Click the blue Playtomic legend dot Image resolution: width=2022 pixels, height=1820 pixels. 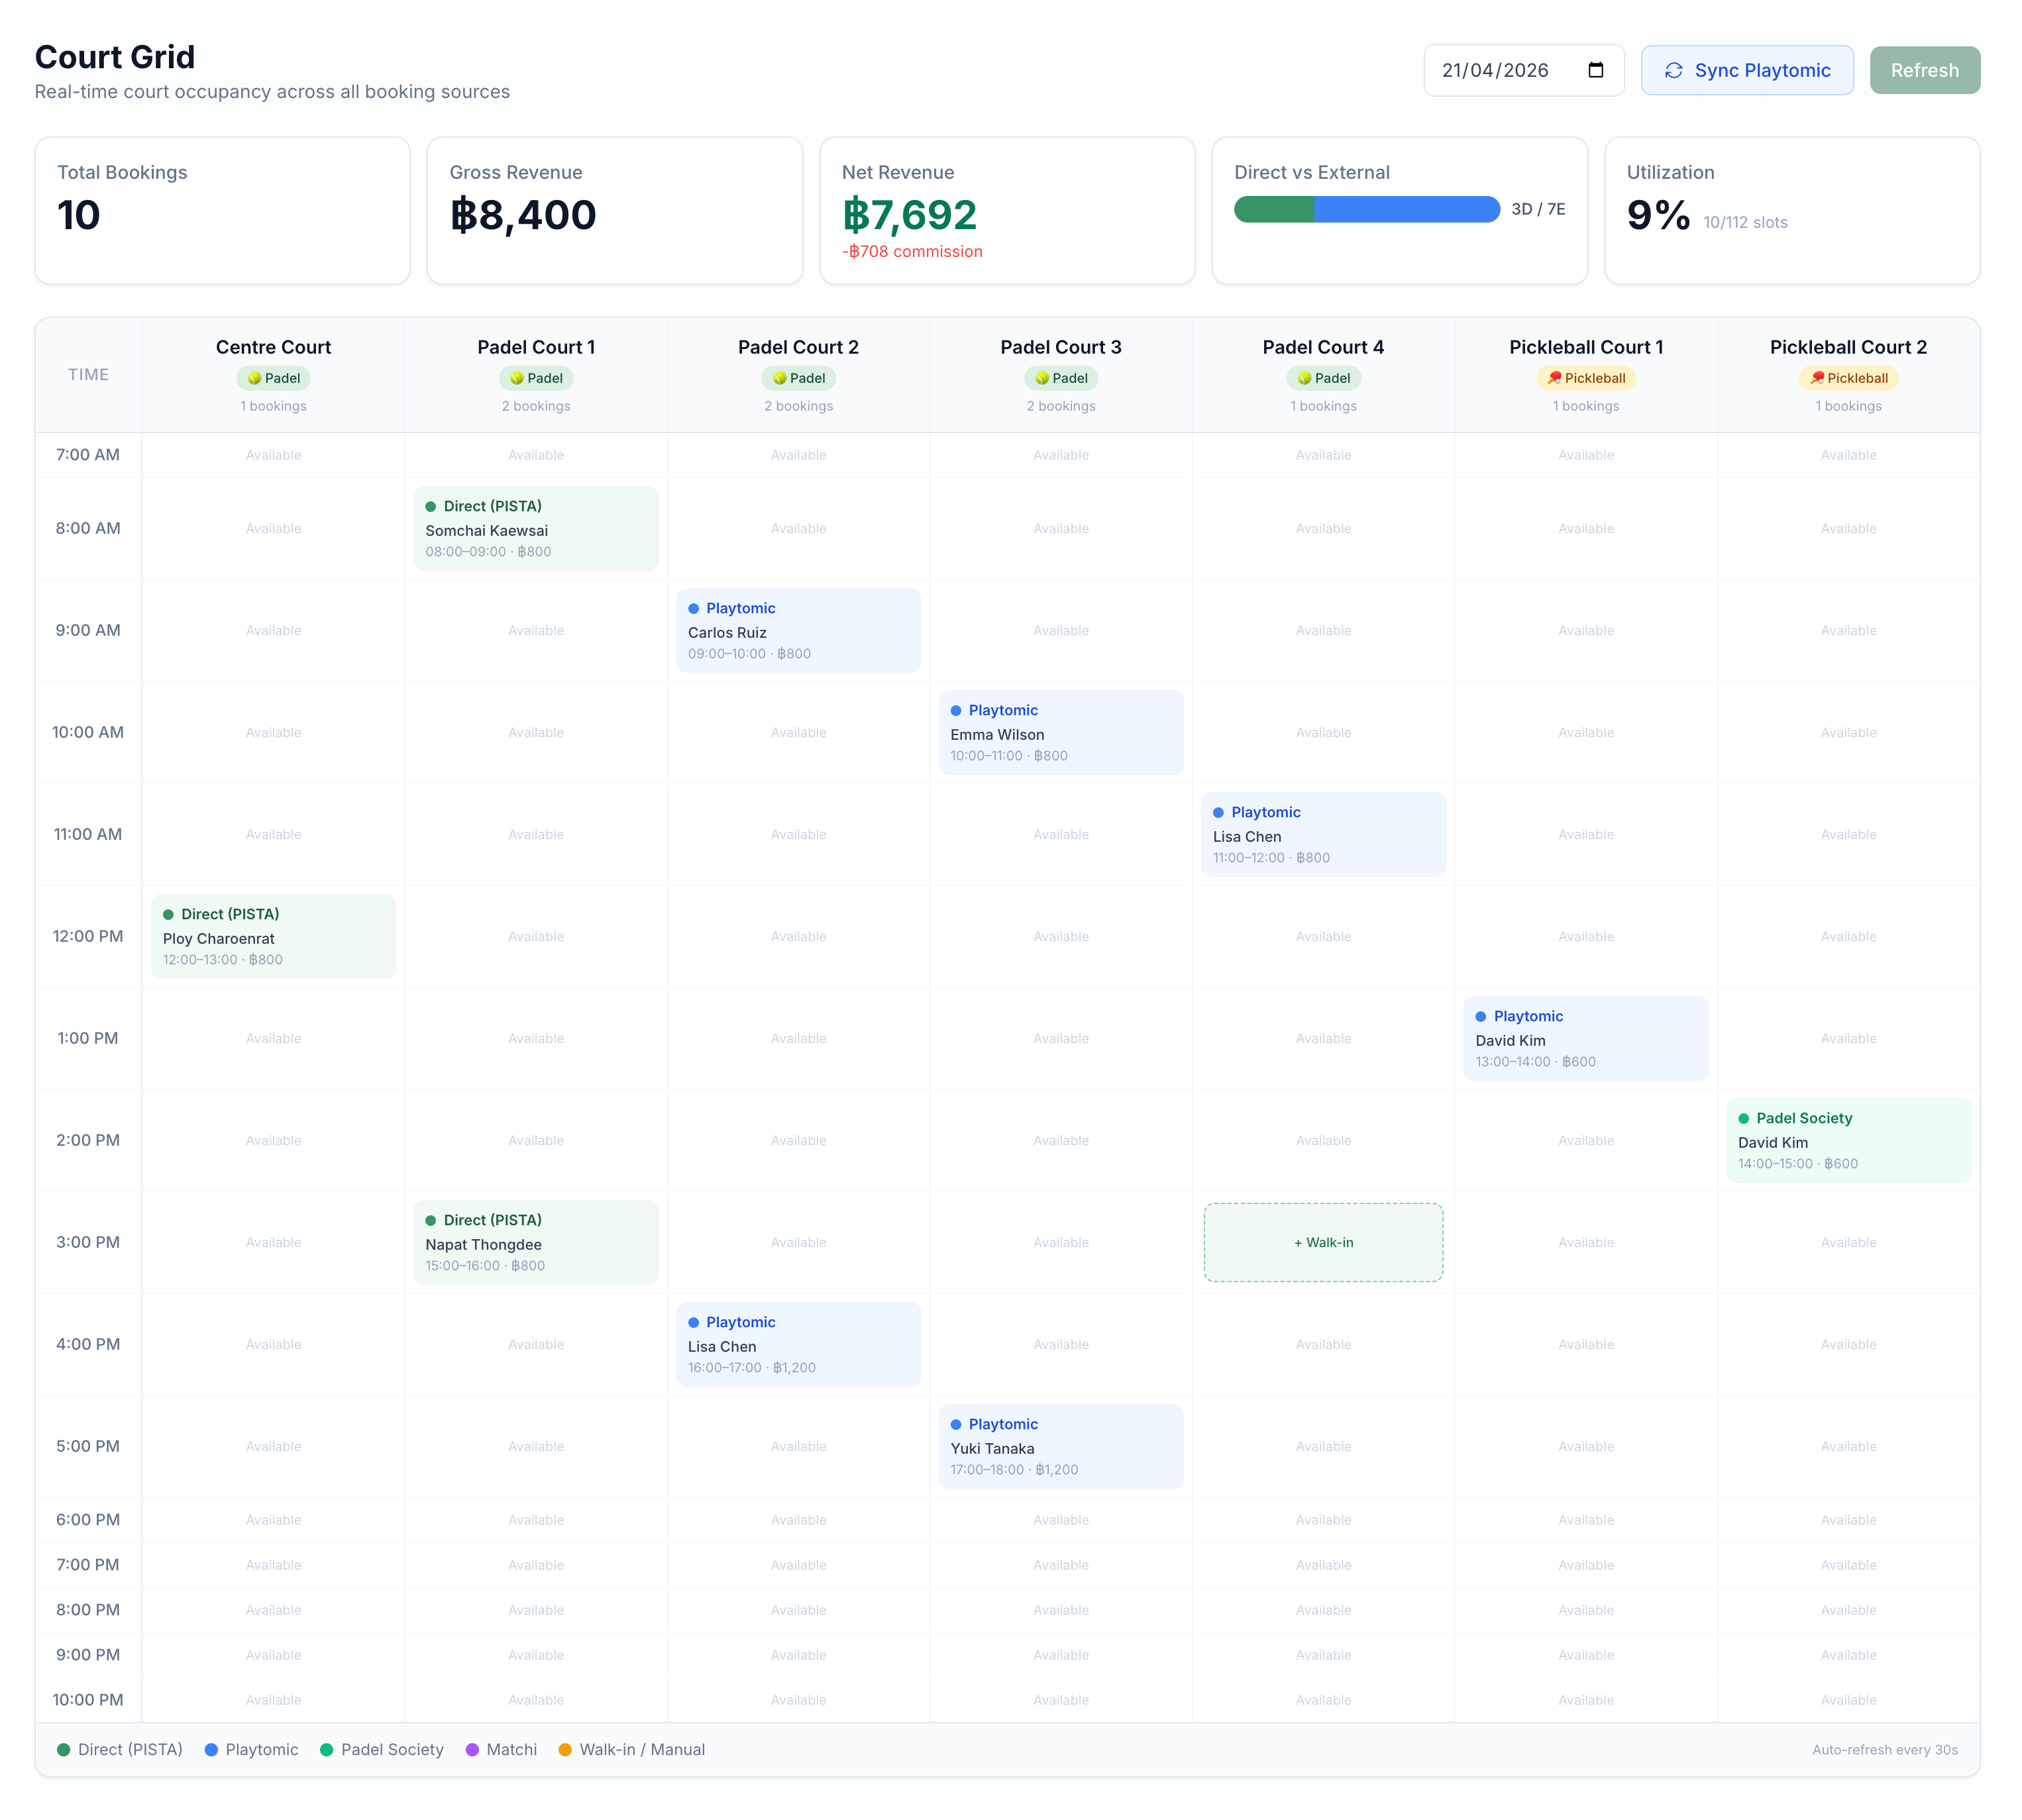tap(211, 1749)
